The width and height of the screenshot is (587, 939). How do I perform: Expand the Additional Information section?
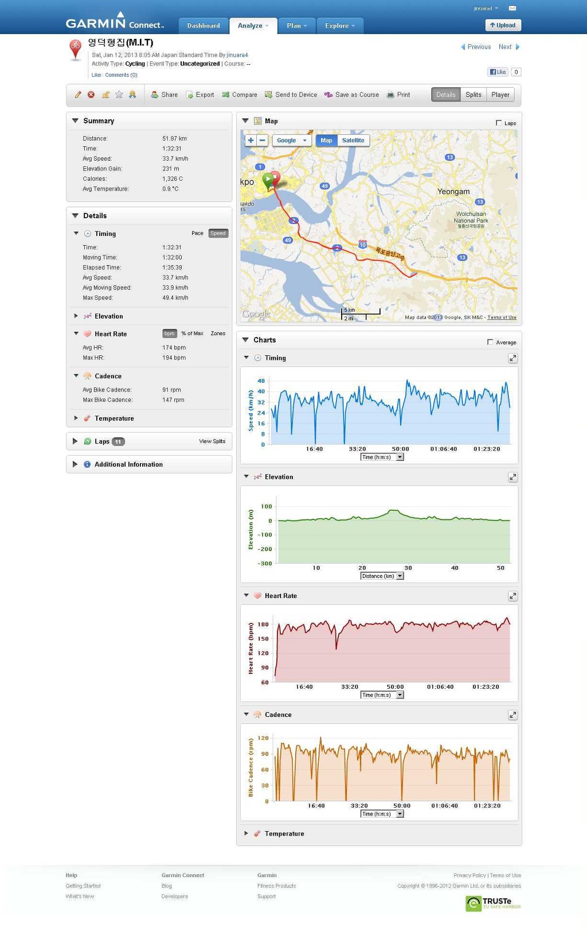pyautogui.click(x=75, y=464)
